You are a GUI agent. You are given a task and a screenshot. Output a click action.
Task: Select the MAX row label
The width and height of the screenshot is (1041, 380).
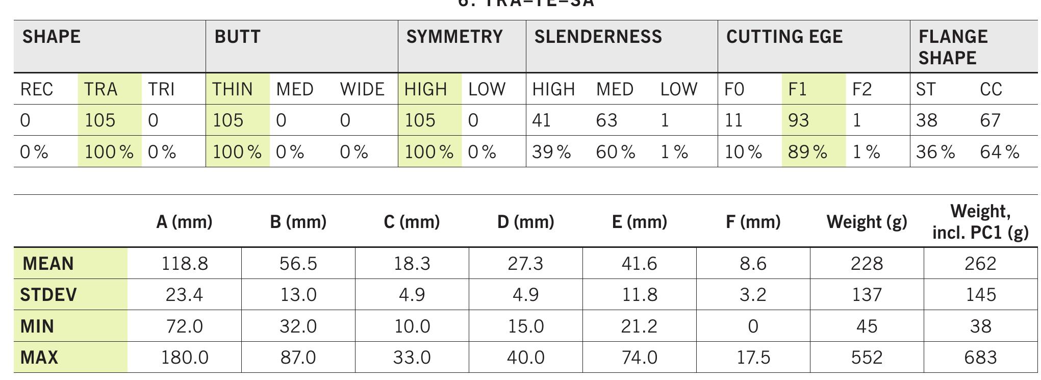(39, 357)
